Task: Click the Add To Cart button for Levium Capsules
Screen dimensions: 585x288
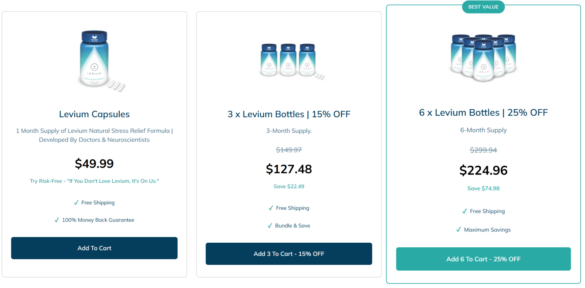Action: [x=94, y=248]
